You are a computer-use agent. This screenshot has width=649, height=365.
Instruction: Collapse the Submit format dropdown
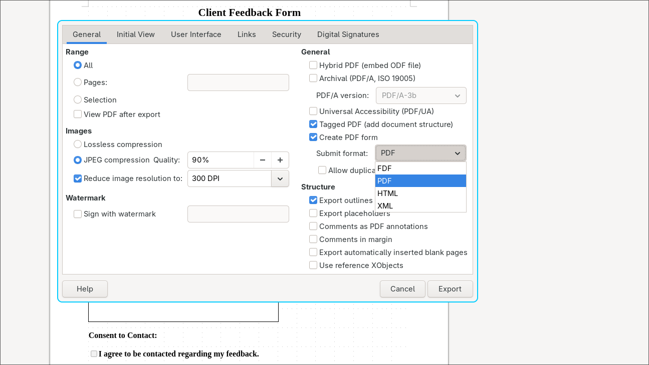pyautogui.click(x=420, y=153)
